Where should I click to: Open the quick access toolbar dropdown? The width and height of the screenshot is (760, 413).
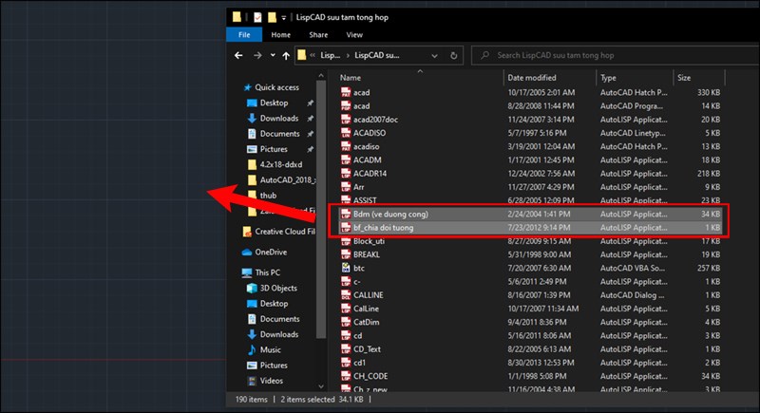(283, 18)
